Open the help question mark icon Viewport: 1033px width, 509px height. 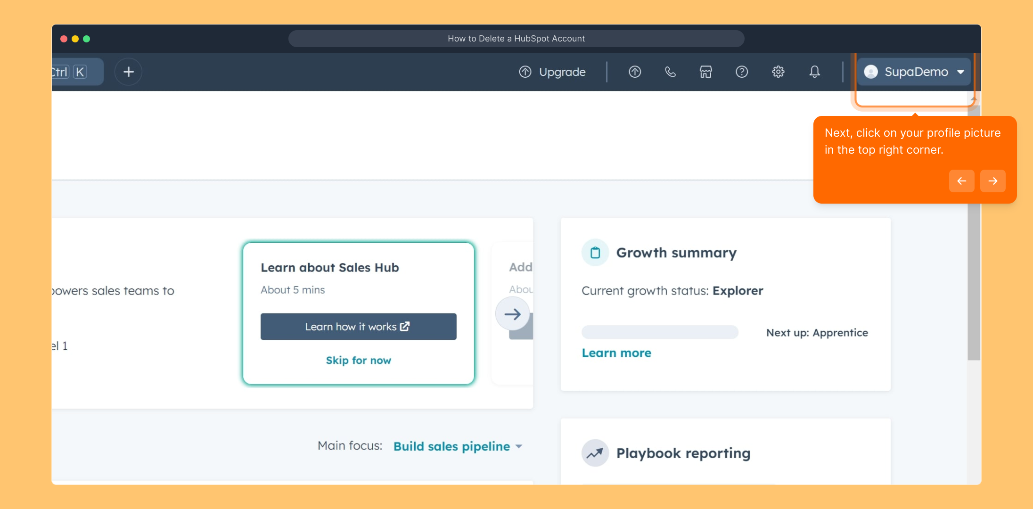tap(742, 72)
